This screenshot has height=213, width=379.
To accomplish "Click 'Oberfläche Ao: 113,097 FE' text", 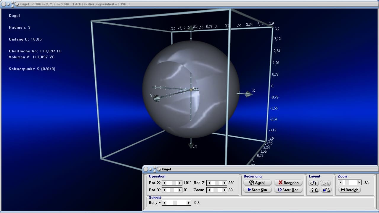I will (35, 51).
